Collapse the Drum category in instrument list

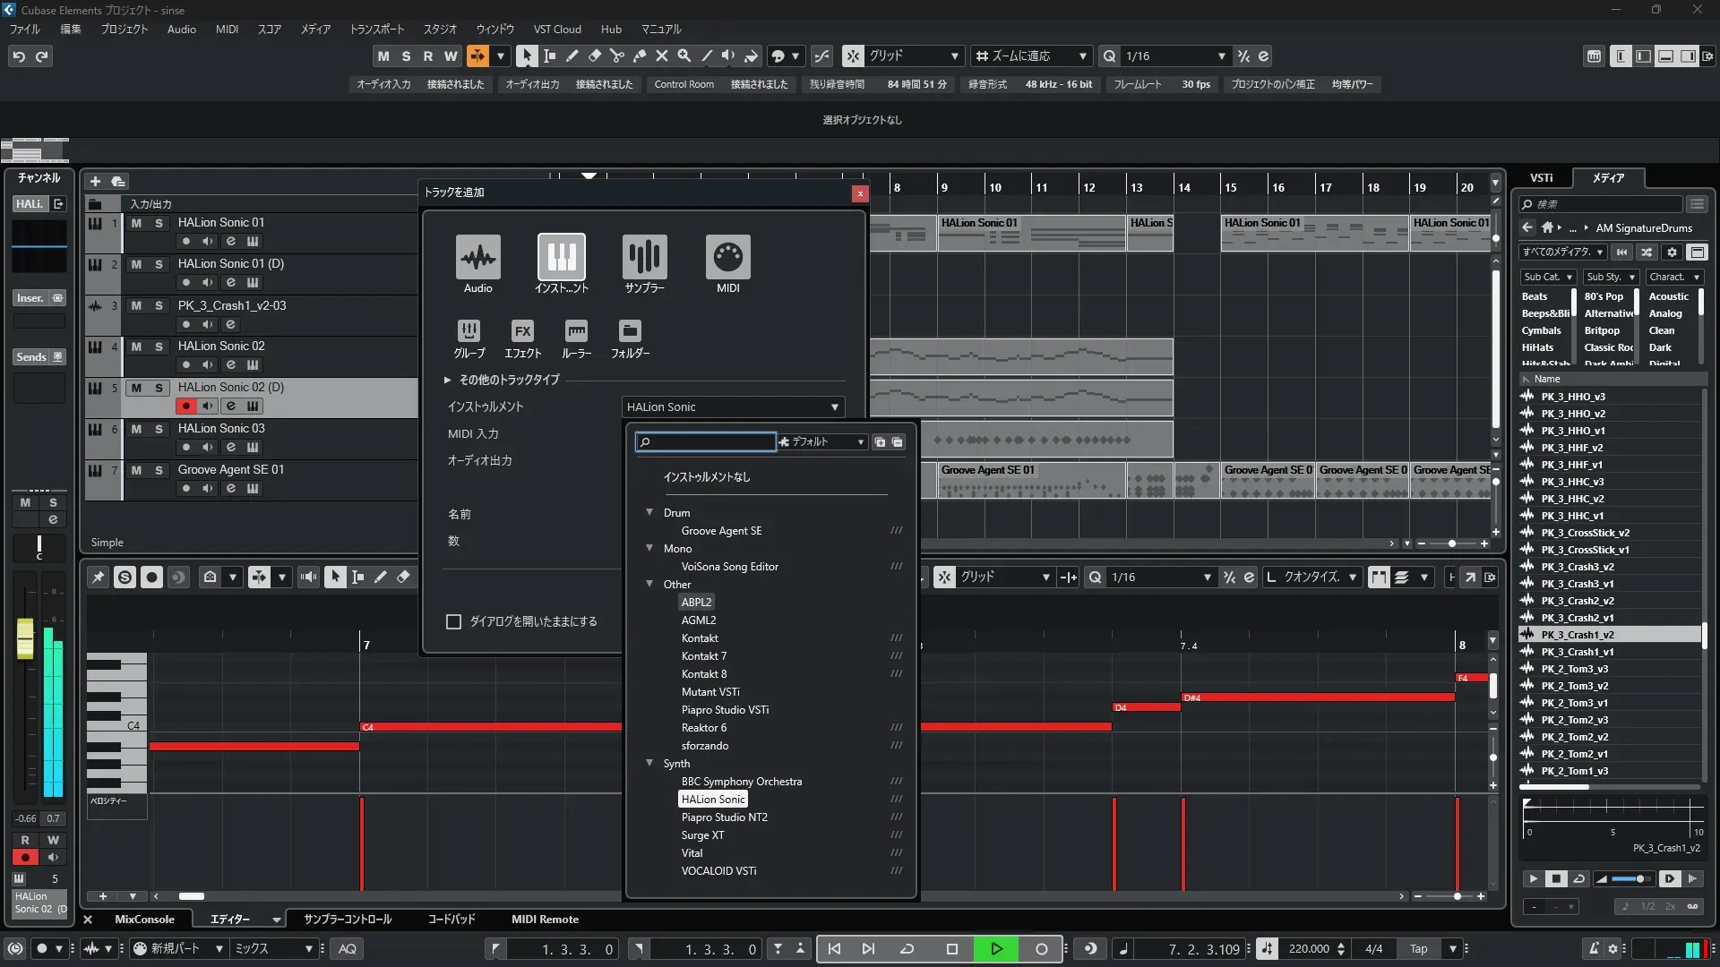click(x=649, y=512)
